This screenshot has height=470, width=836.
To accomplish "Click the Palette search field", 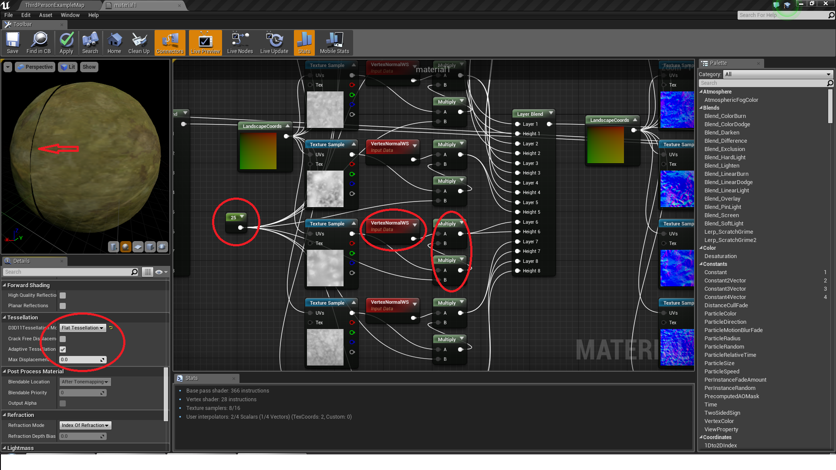I will coord(766,83).
